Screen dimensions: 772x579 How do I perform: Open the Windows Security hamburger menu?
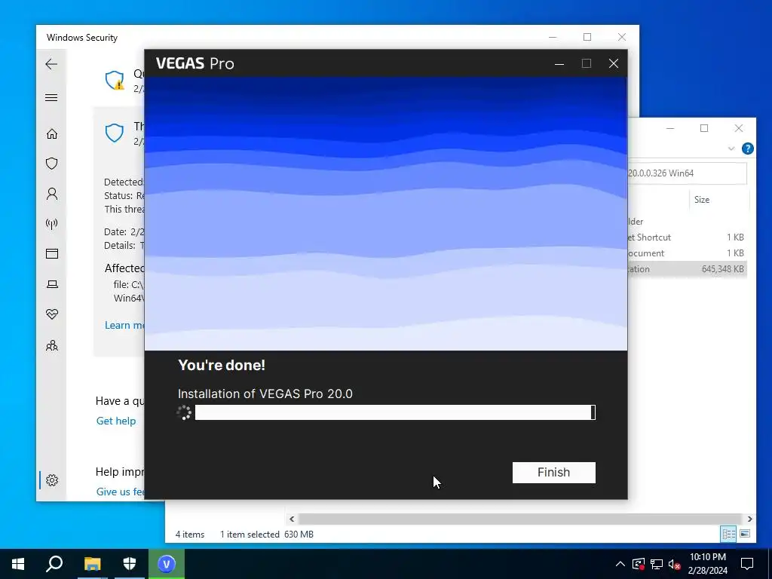pos(51,97)
